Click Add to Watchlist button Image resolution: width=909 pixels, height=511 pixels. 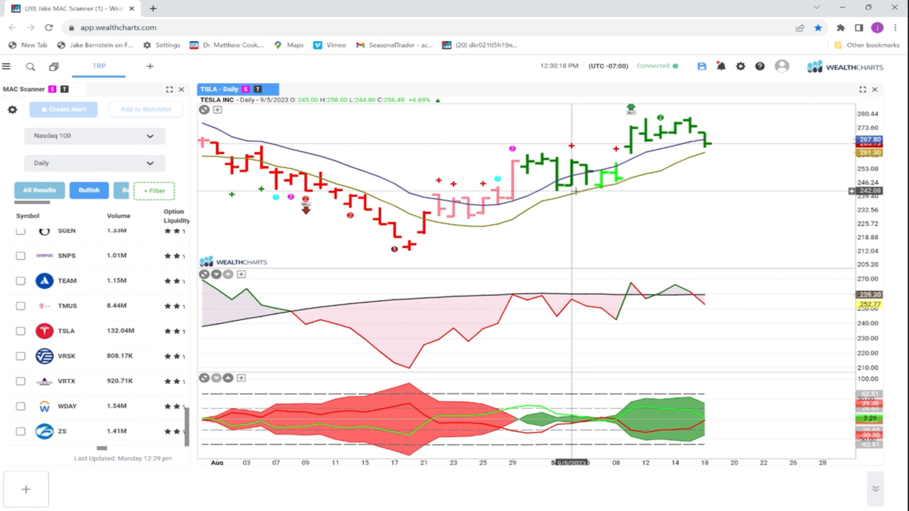(146, 109)
